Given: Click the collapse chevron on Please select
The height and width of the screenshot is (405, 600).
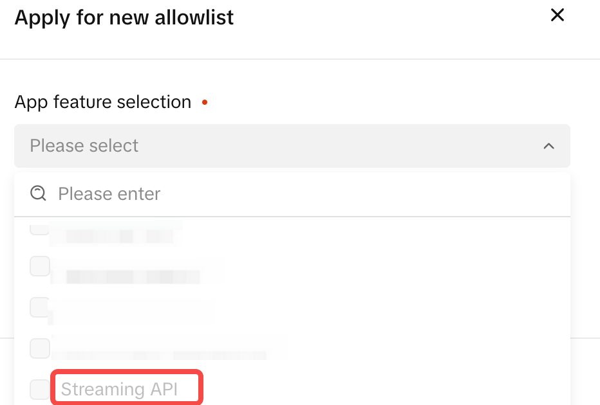Looking at the screenshot, I should [x=549, y=146].
